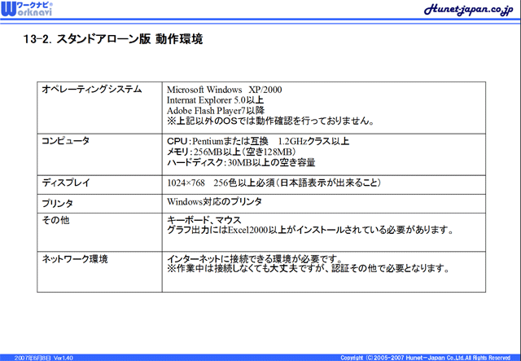Image resolution: width=521 pixels, height=361 pixels.
Task: Select the CPU: Pentium 1.2GHz requirement line
Action: tap(257, 141)
